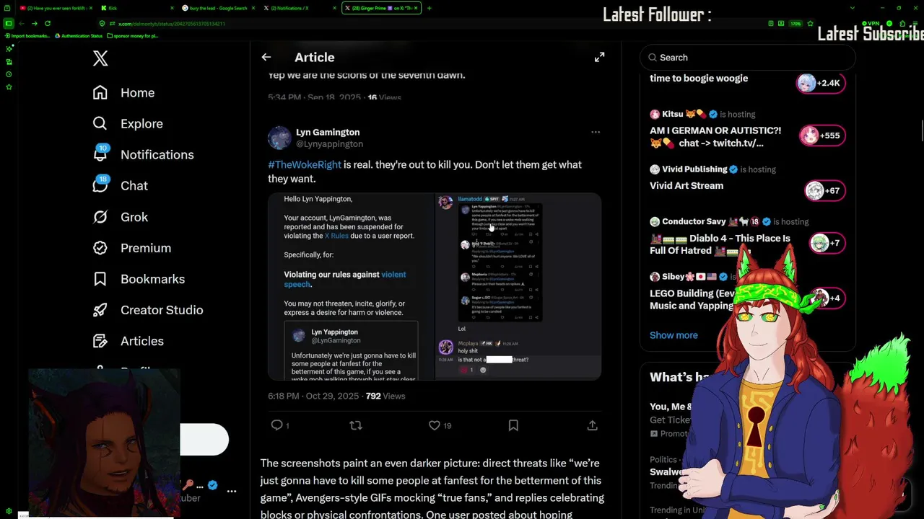Screen dimensions: 924x519
Task: Open the sponsor money bookmark folder
Action: click(134, 35)
